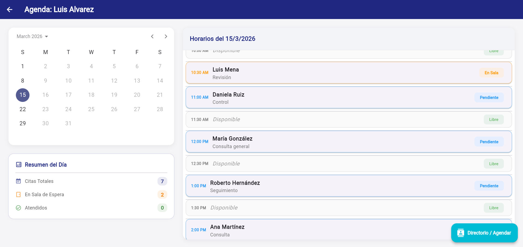Select day 15 on the calendar
This screenshot has height=247, width=523.
23,95
